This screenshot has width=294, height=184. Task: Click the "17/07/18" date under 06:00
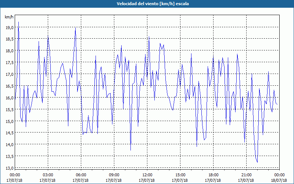click(80, 180)
